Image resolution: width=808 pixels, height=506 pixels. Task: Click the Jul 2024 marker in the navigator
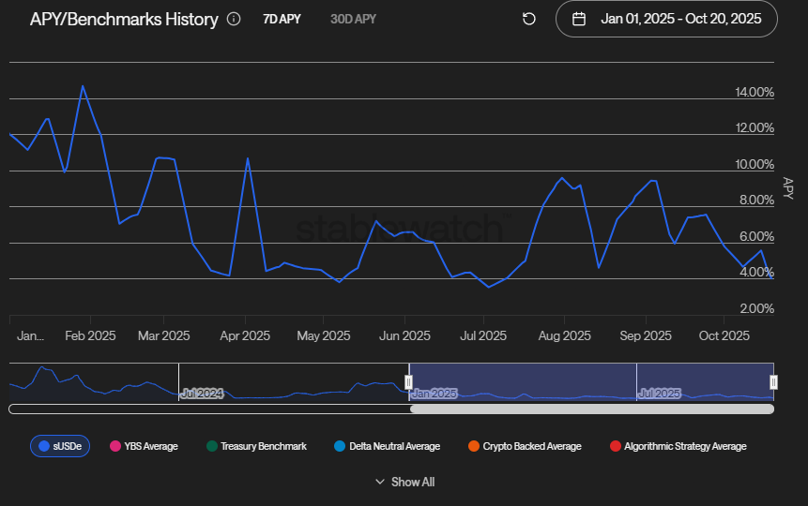coord(203,394)
